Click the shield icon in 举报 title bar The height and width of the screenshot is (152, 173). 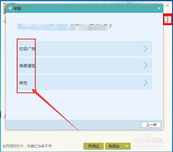click(x=10, y=8)
